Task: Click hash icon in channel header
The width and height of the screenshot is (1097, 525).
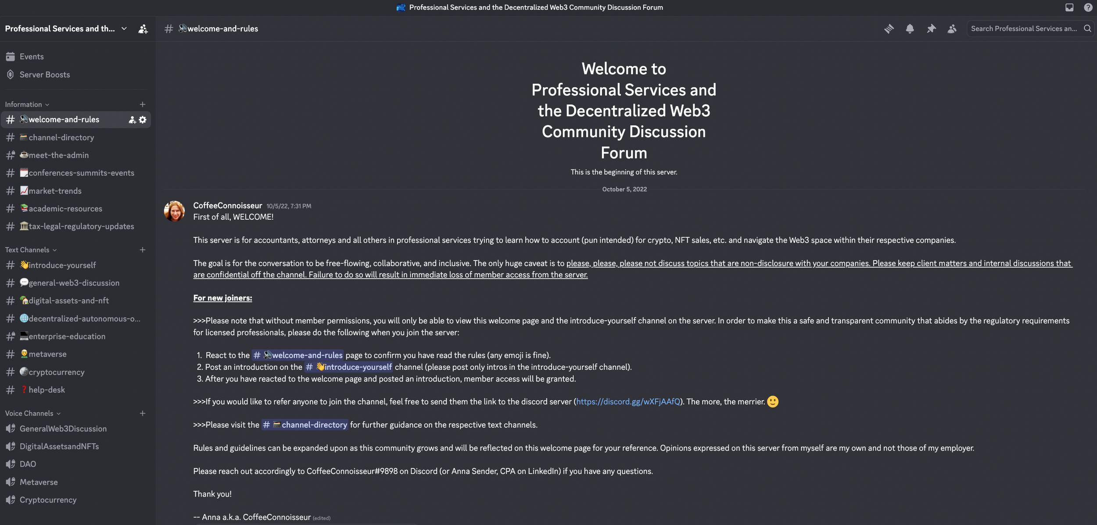Action: (x=168, y=29)
